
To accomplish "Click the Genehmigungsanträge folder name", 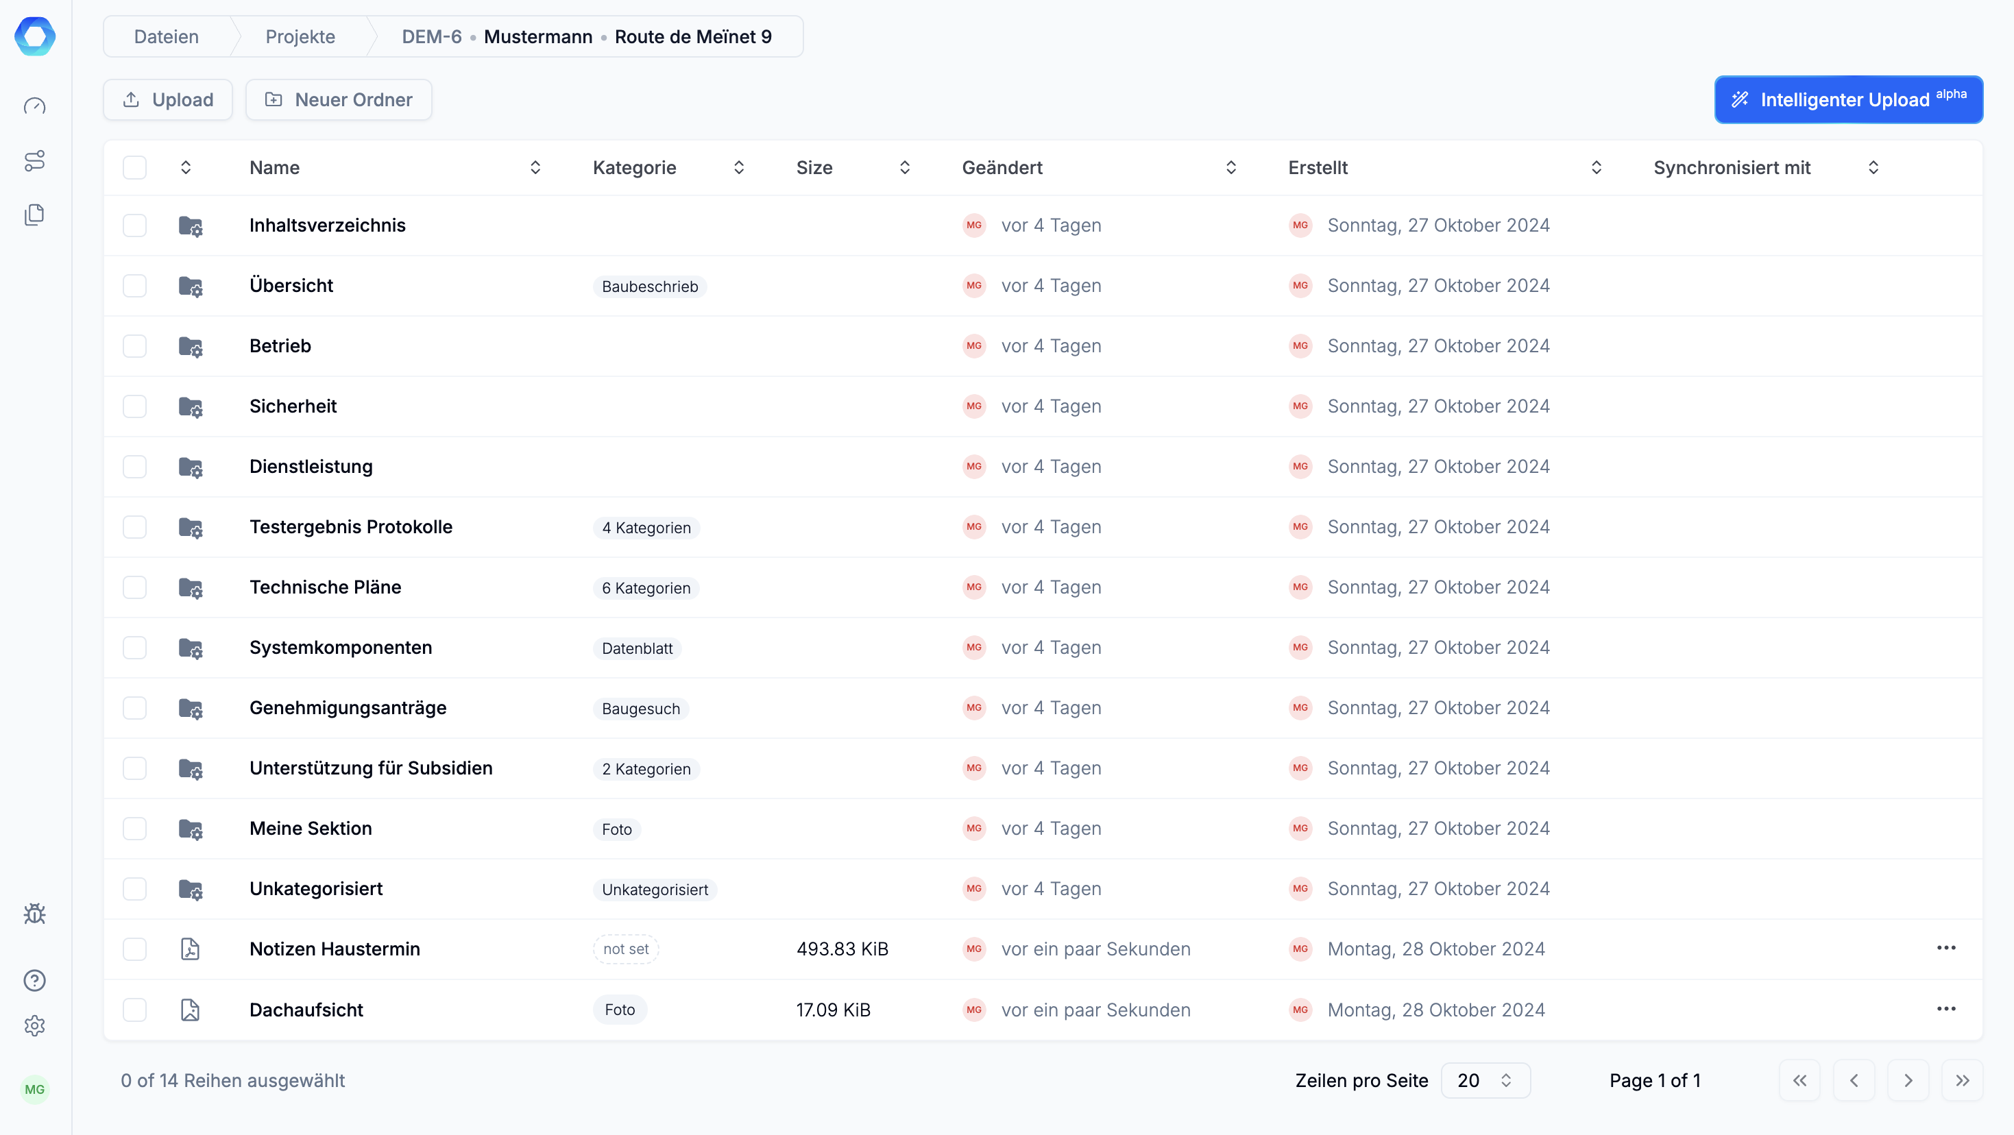I will [348, 708].
